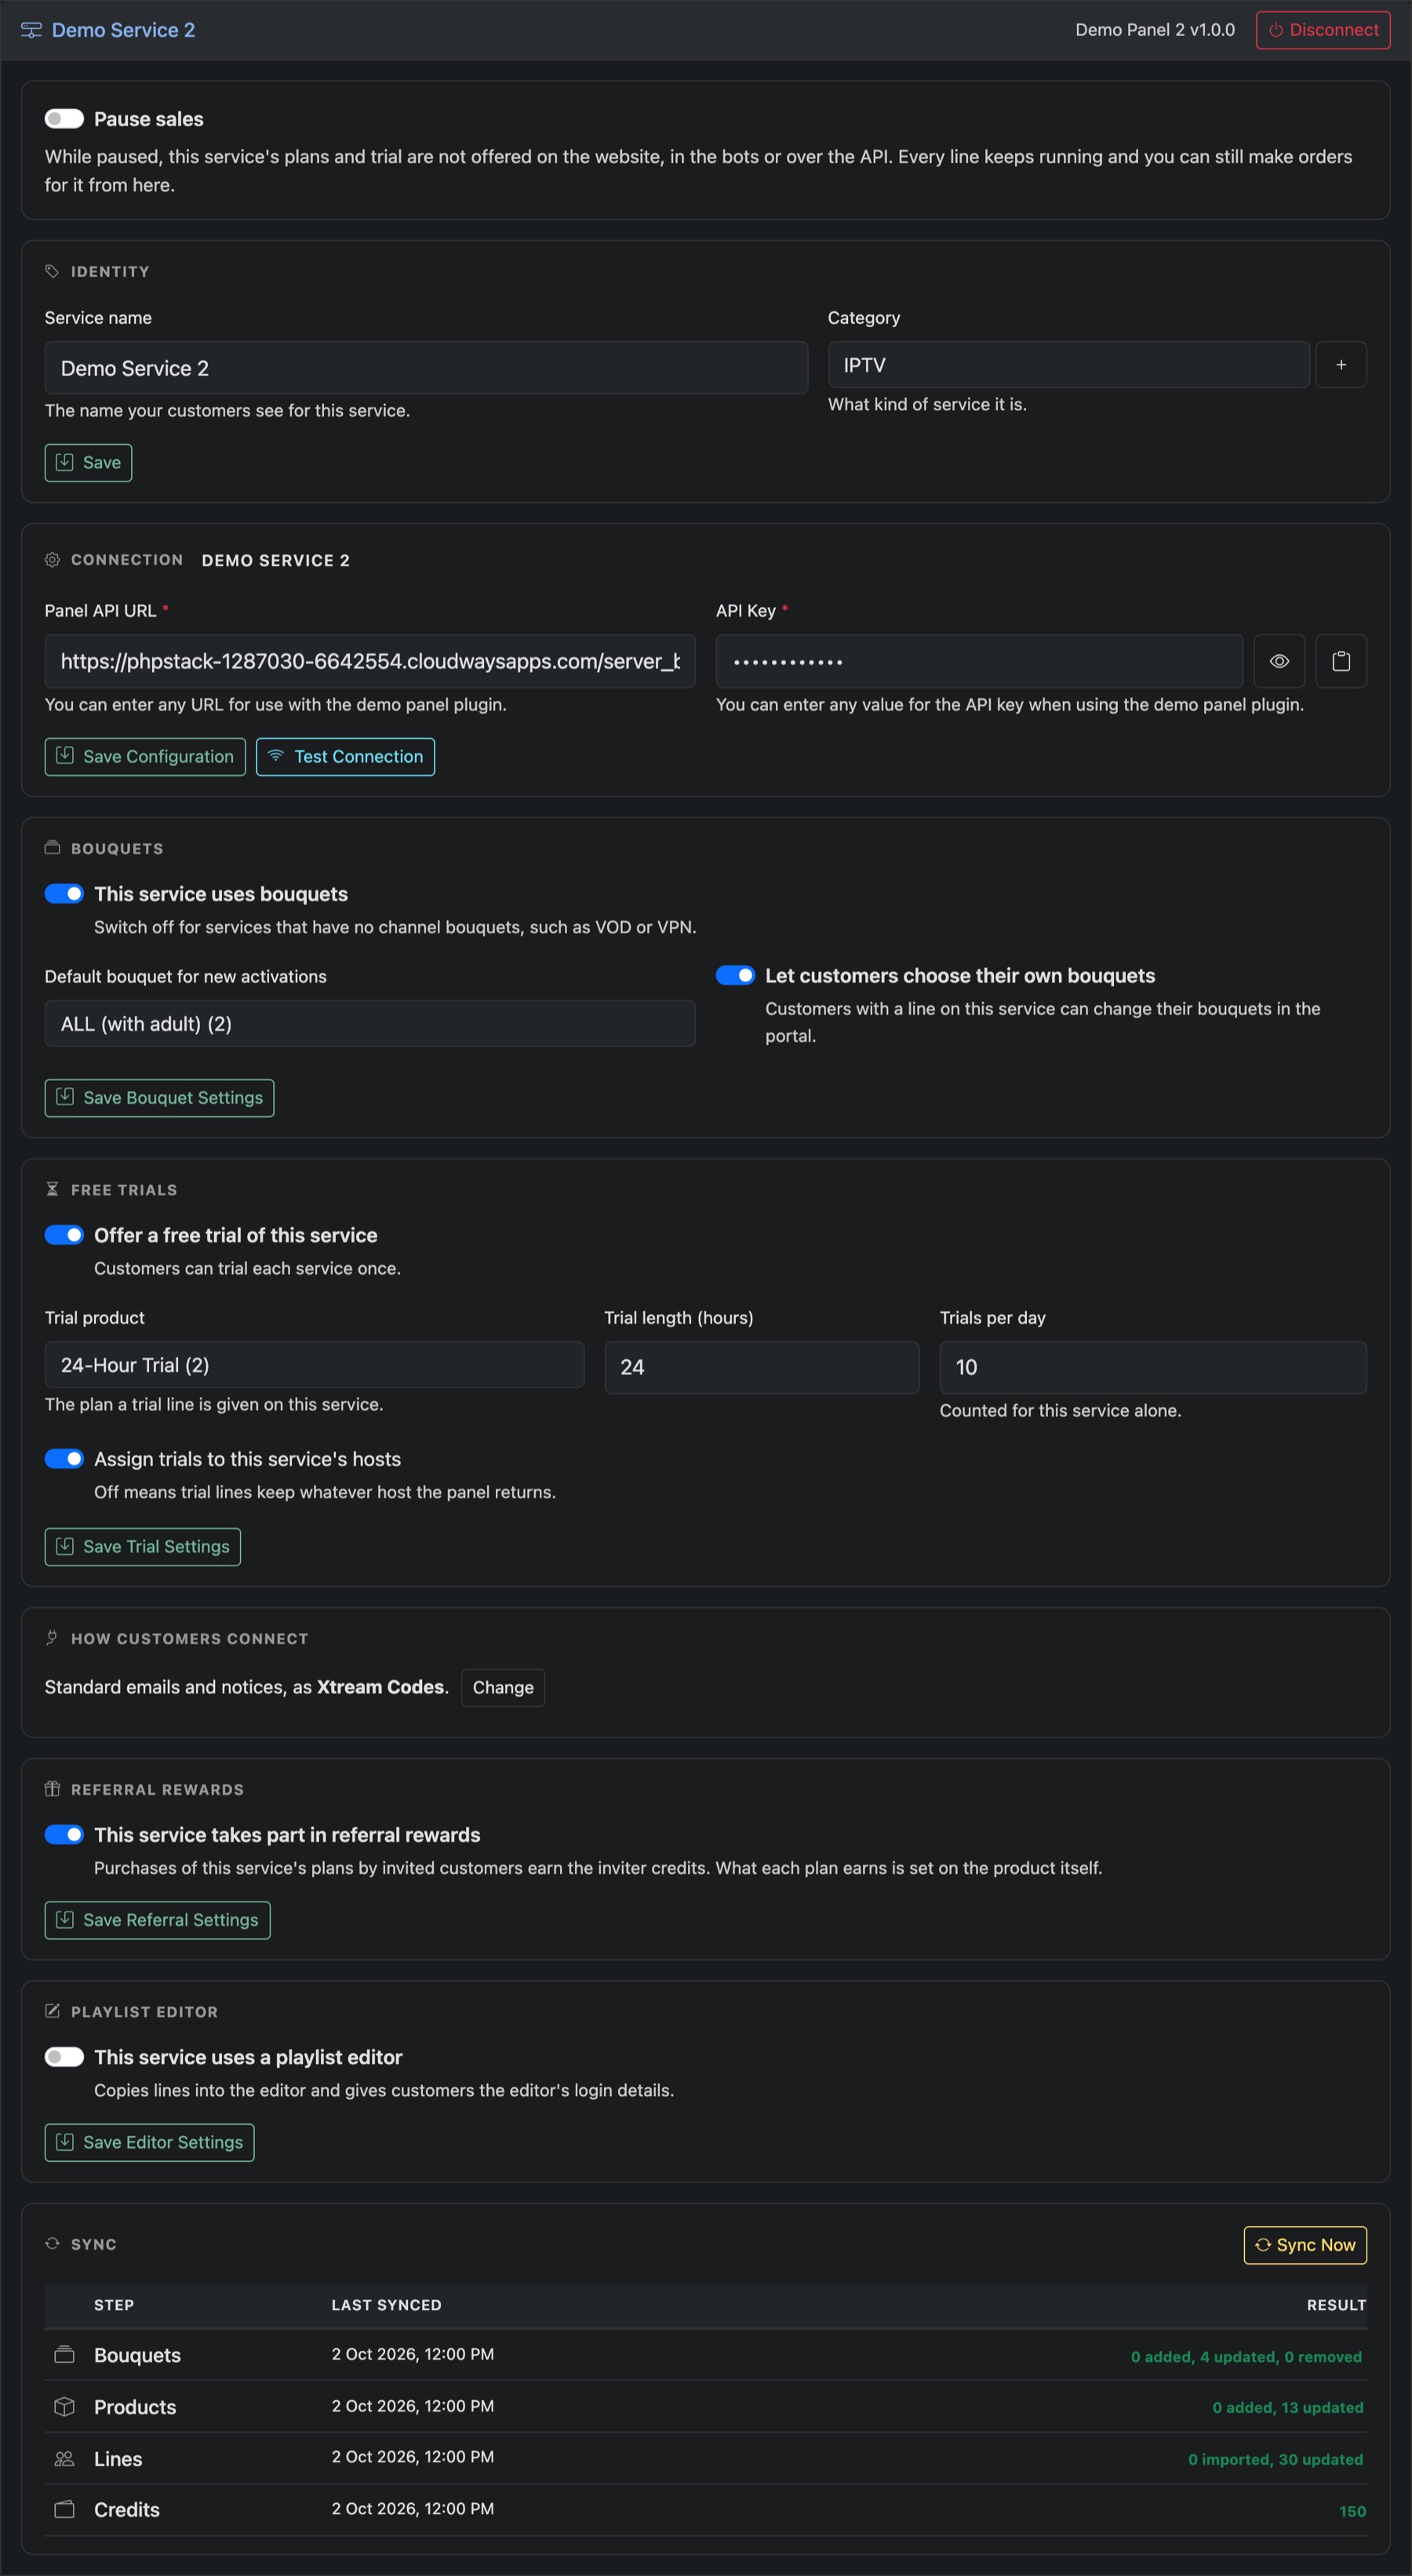Click the Demo Service 2 header icon

[31, 30]
